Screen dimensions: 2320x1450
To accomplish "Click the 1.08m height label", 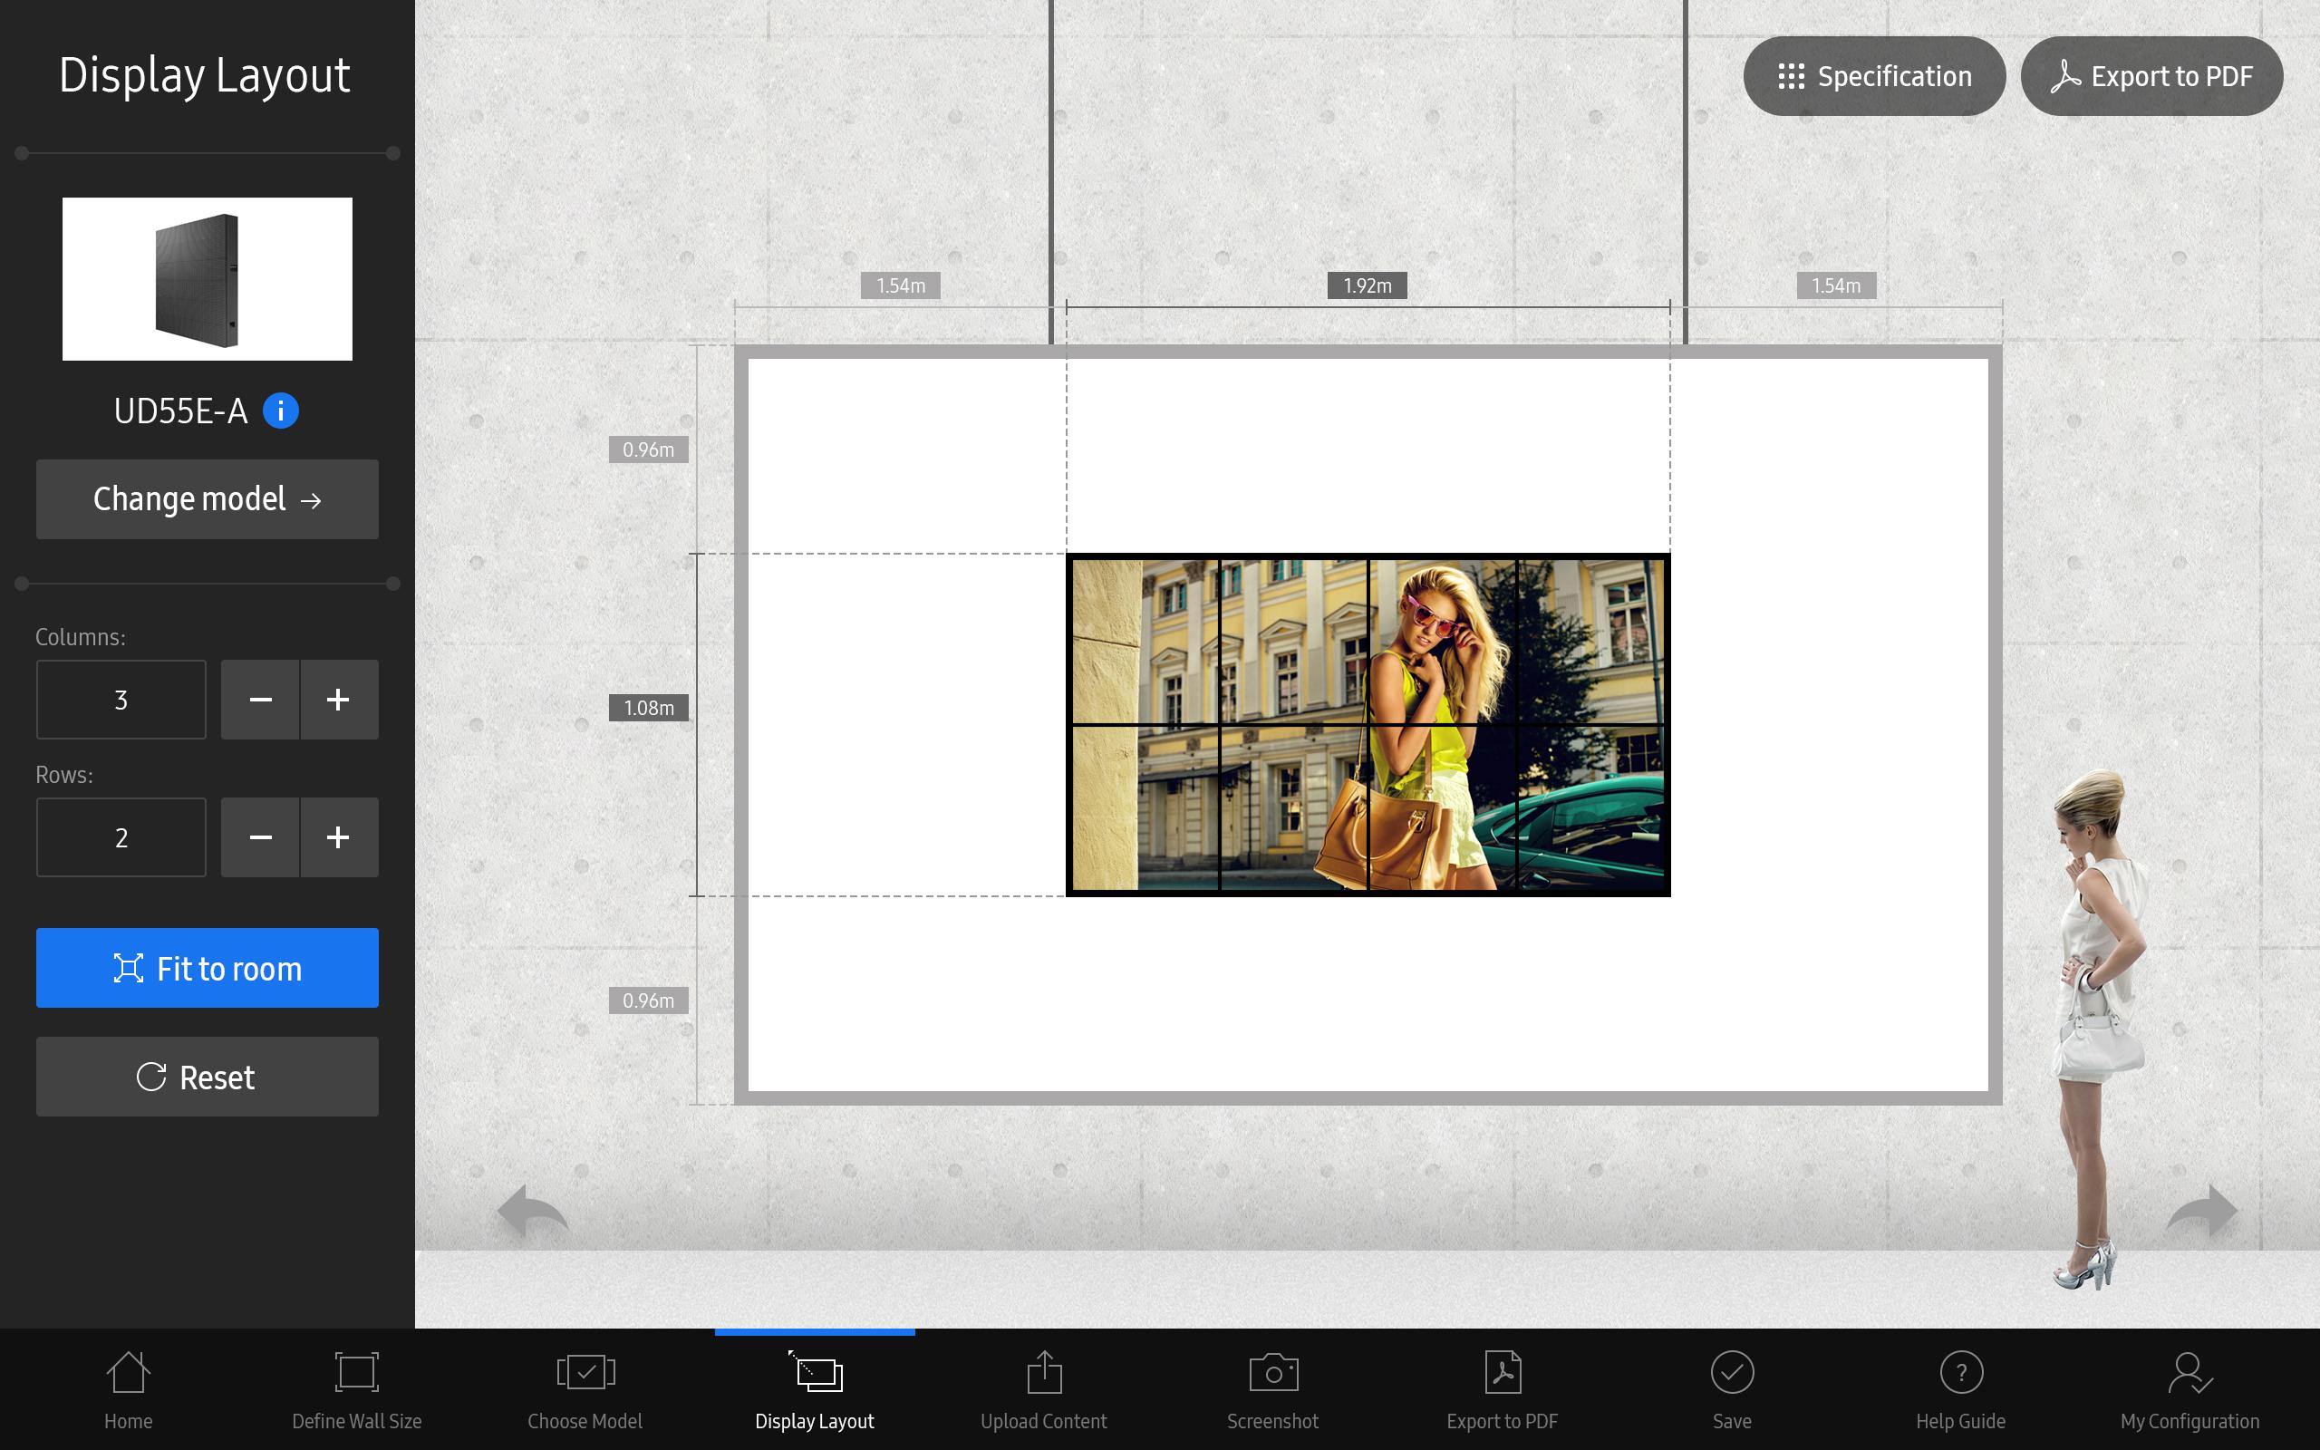I will [x=649, y=708].
